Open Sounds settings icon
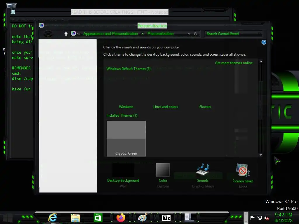 click(x=203, y=169)
